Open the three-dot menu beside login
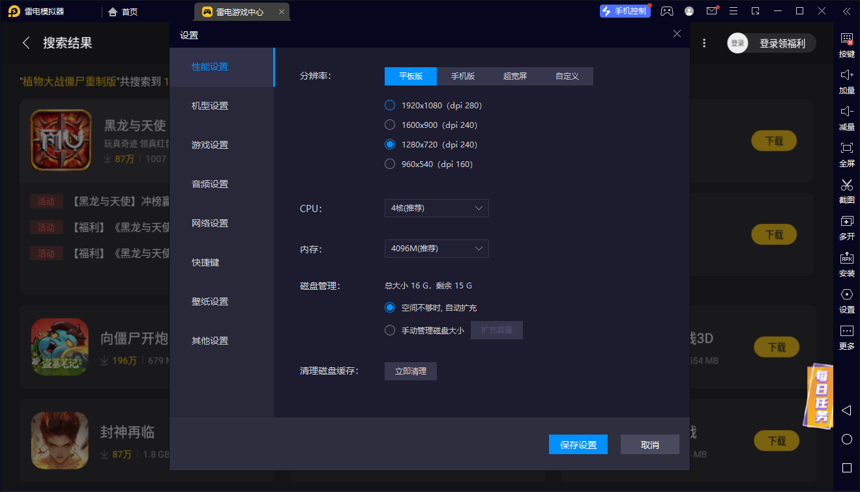Viewport: 860px width, 492px height. pos(704,43)
